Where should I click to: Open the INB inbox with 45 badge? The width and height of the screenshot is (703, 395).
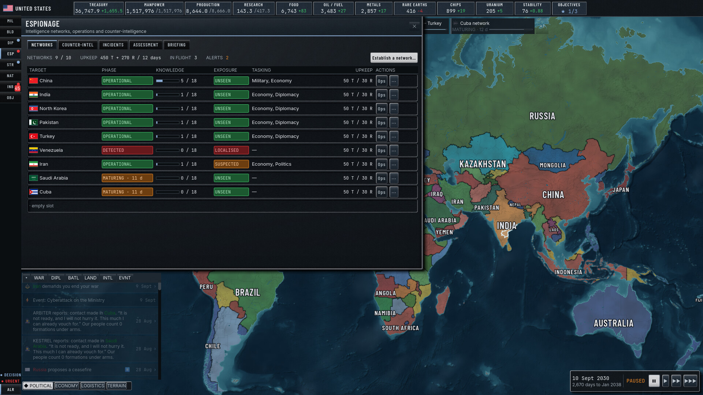(x=10, y=87)
